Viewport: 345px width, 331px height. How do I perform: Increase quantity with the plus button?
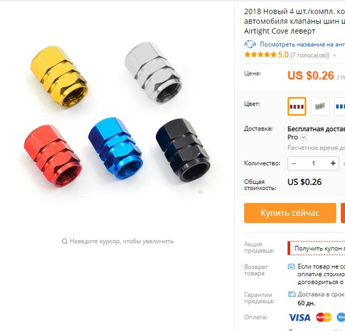tap(333, 163)
